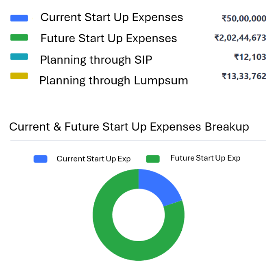This screenshot has height=264, width=276.
Task: Click the blue Current Start Up Expenses swatch
Action: click(x=19, y=18)
